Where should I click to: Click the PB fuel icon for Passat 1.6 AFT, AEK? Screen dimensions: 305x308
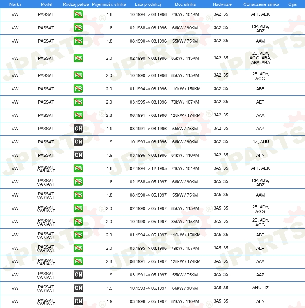point(78,14)
